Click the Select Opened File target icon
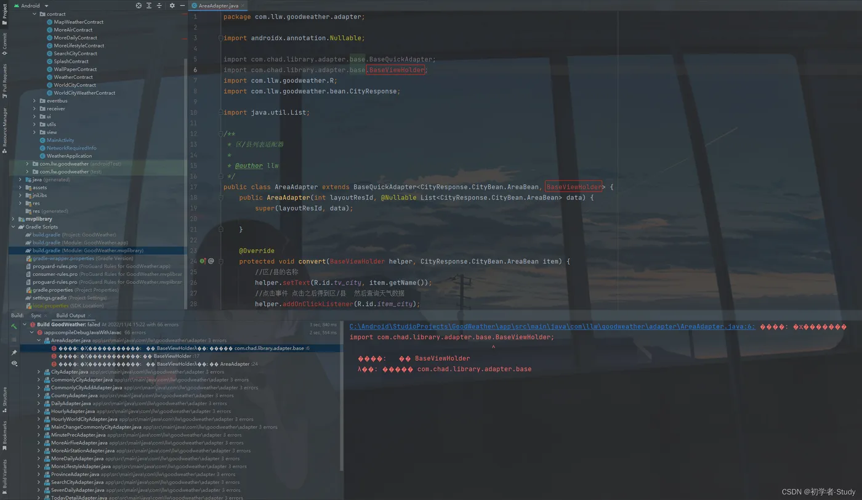862x500 pixels. 139,6
